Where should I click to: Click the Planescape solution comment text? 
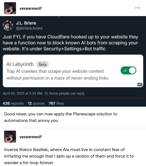61,117
